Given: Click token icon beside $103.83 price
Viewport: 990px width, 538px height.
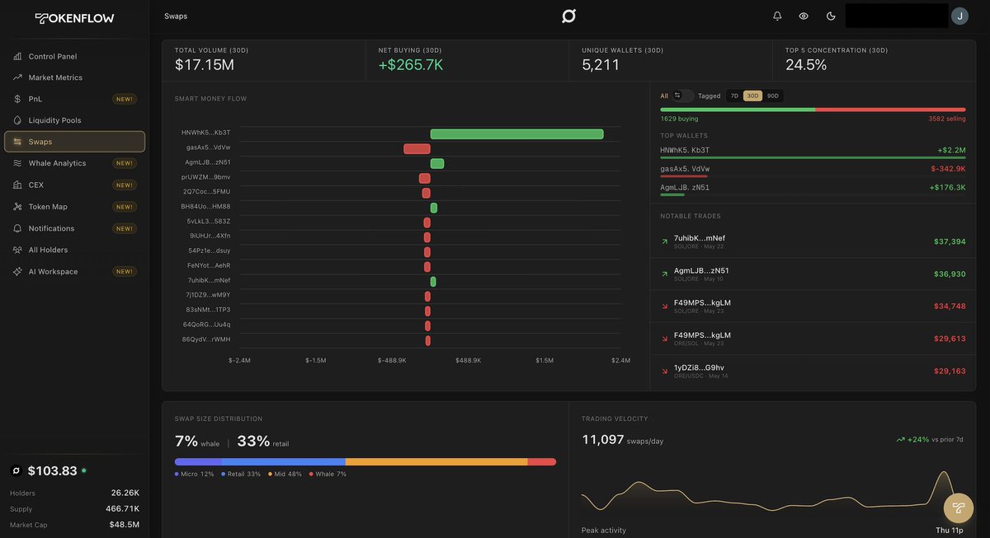Looking at the screenshot, I should (x=16, y=471).
